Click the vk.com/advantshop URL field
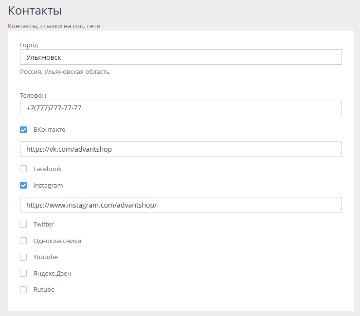 pyautogui.click(x=180, y=149)
